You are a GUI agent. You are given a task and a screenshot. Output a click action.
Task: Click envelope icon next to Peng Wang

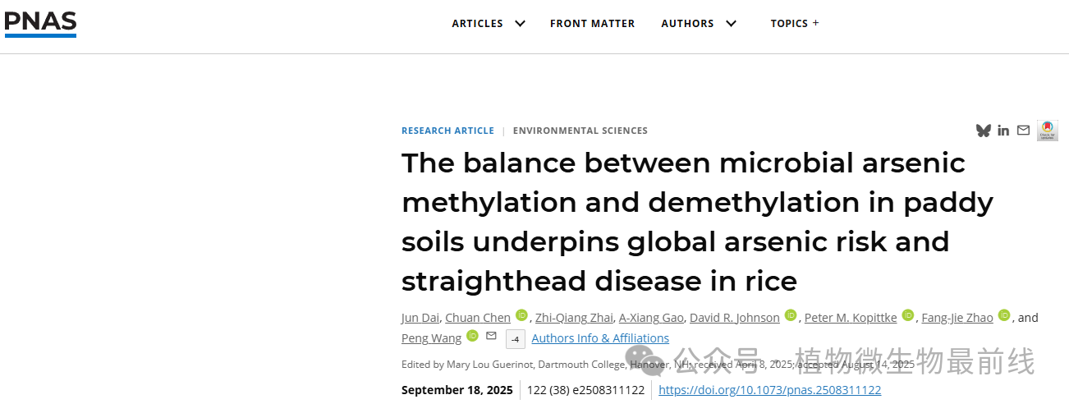pyautogui.click(x=491, y=336)
